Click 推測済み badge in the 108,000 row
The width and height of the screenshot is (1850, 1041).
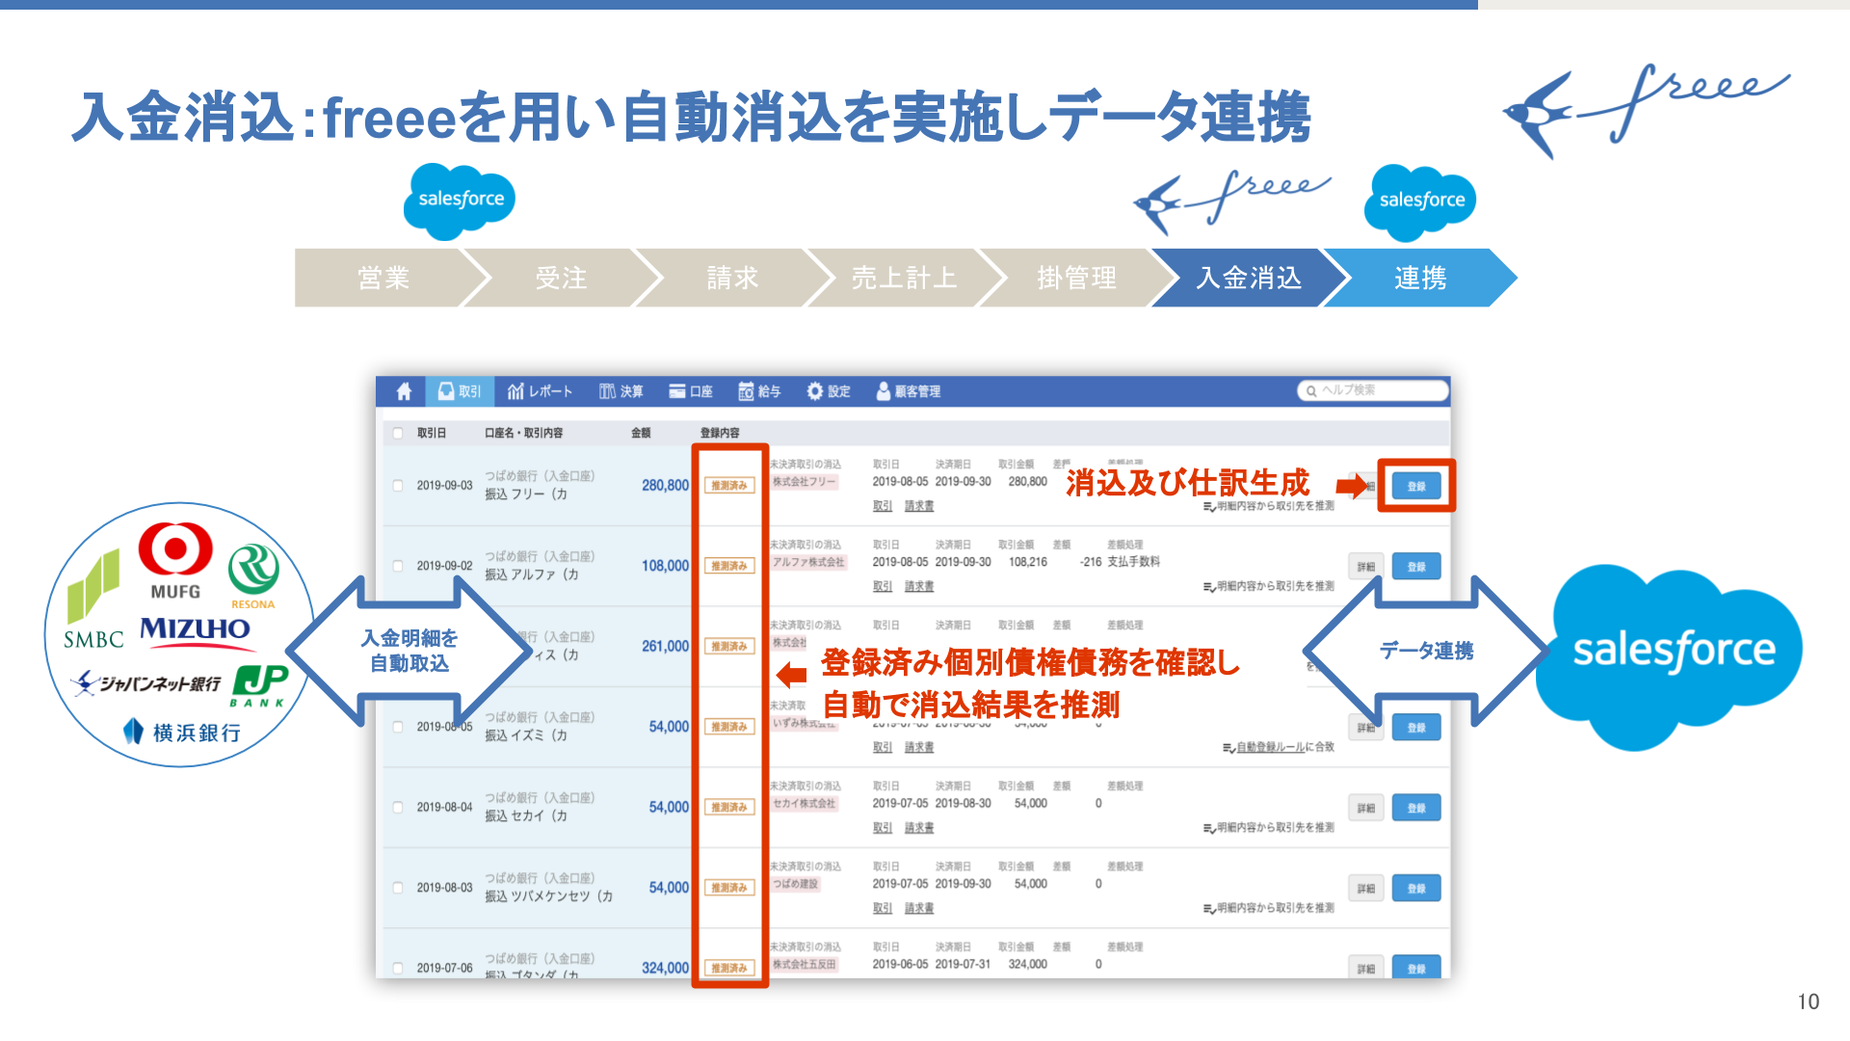tap(729, 566)
